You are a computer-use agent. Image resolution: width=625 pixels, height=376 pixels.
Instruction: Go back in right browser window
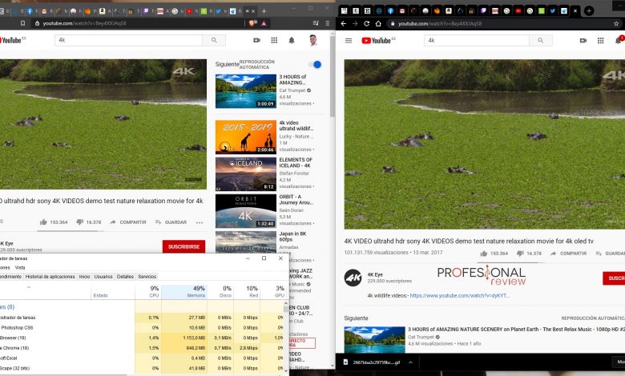[x=344, y=23]
